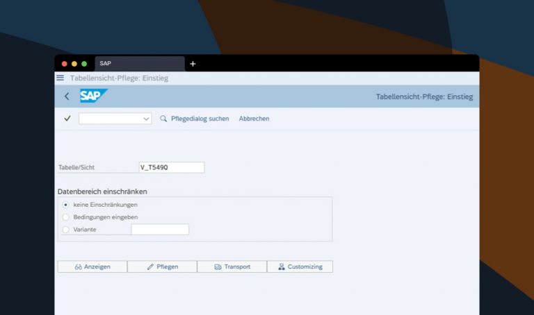This screenshot has height=315, width=534.
Task: Click the yellow minimize window dot
Action: [x=74, y=64]
